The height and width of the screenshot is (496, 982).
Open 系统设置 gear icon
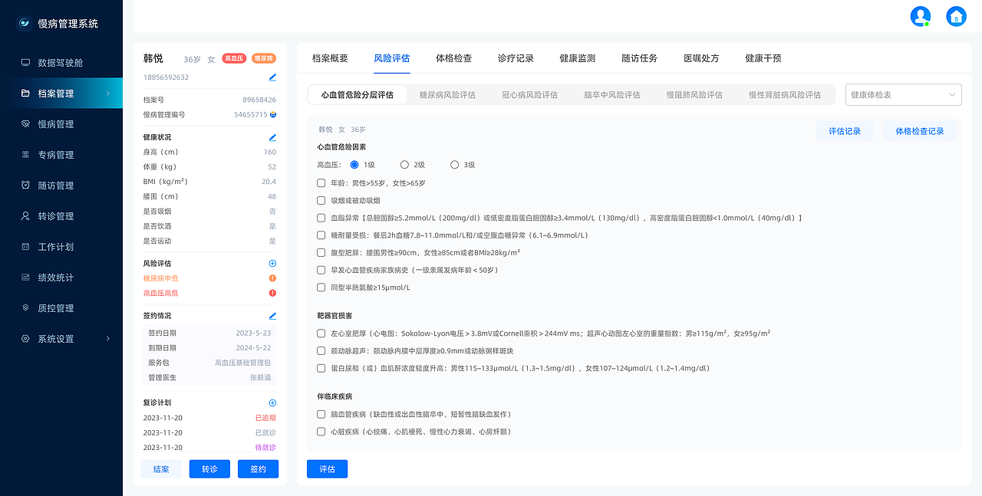pyautogui.click(x=25, y=339)
